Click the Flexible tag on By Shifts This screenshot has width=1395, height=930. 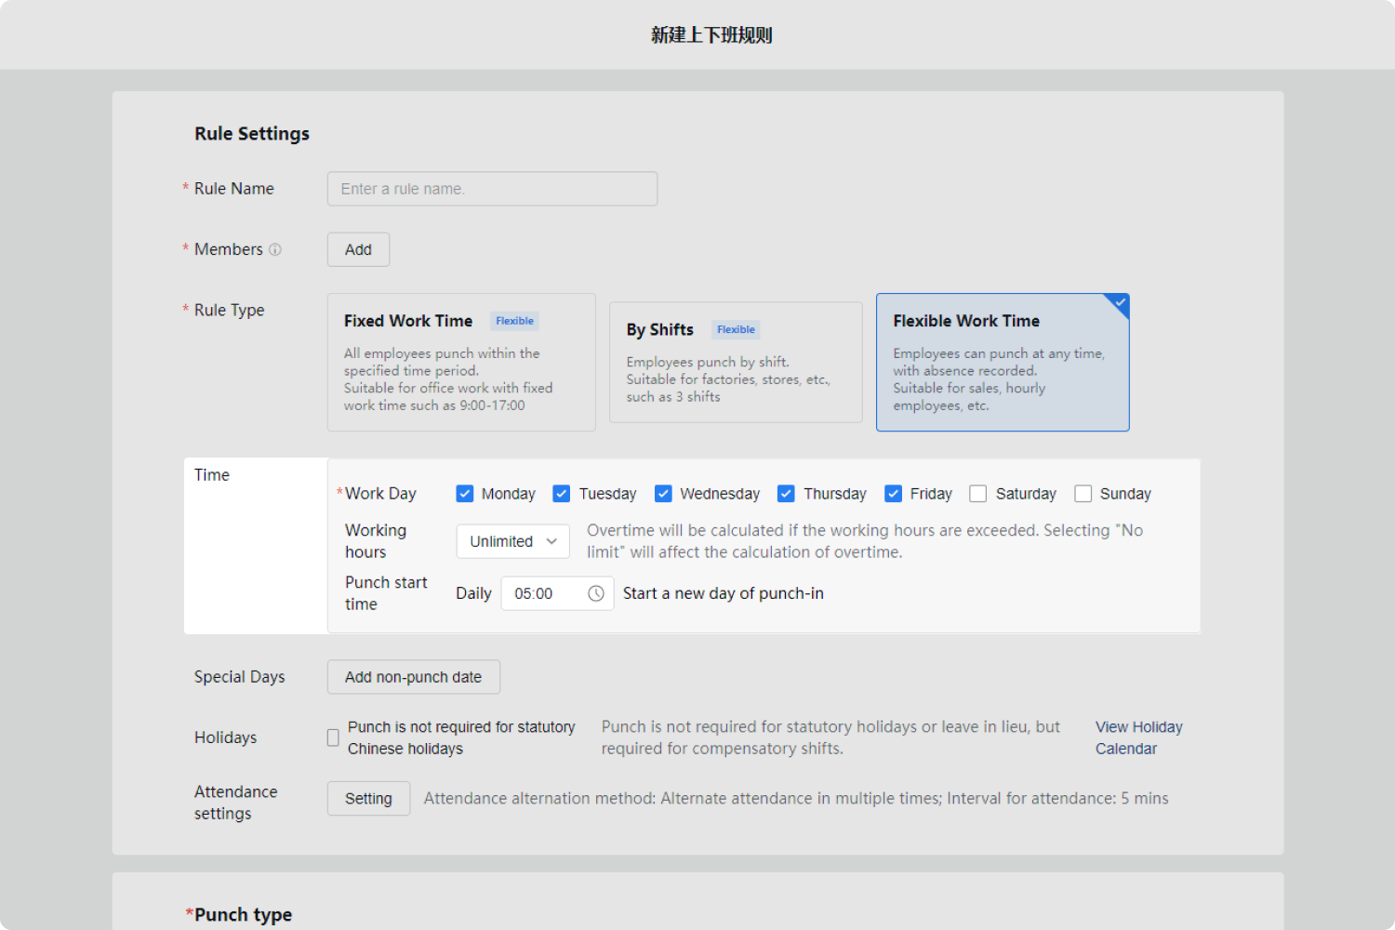point(736,329)
